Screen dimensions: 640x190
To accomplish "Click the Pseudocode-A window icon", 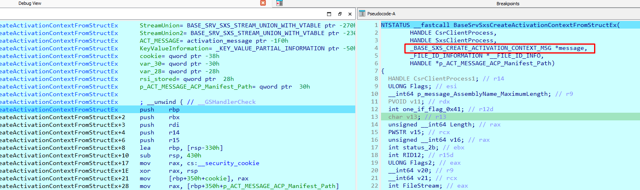I will [362, 14].
